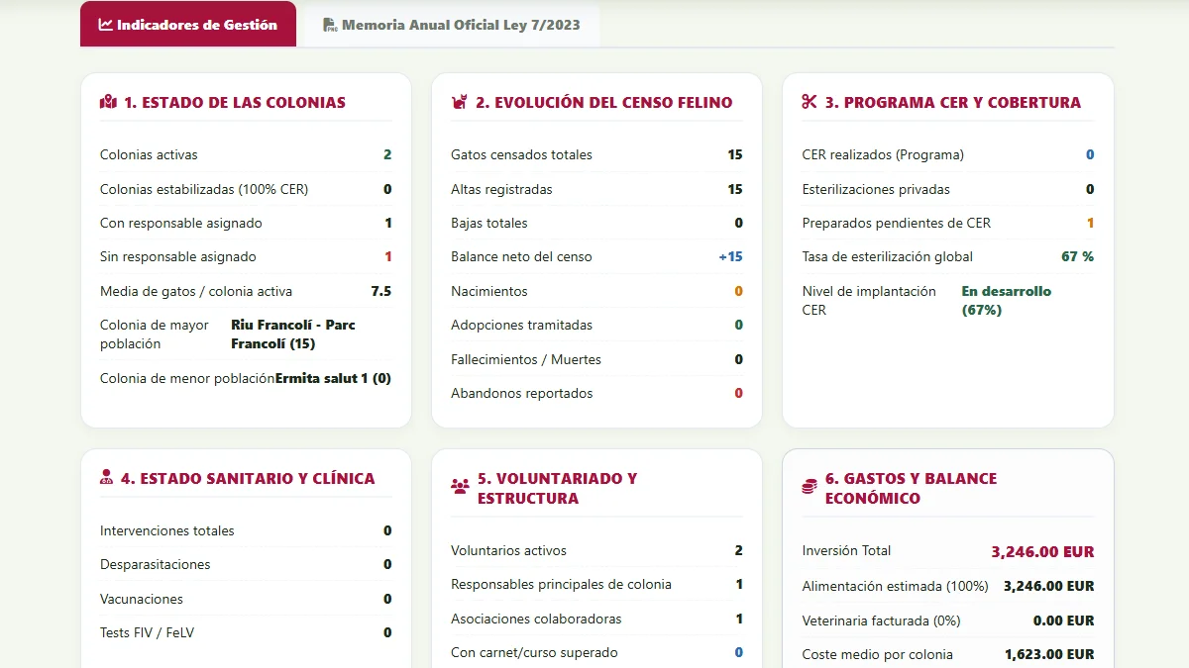Click the value 7.5 for media de gatos
The image size is (1189, 668).
tap(381, 291)
